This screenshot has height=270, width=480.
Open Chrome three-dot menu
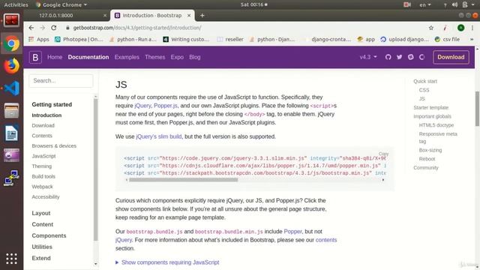click(x=472, y=28)
